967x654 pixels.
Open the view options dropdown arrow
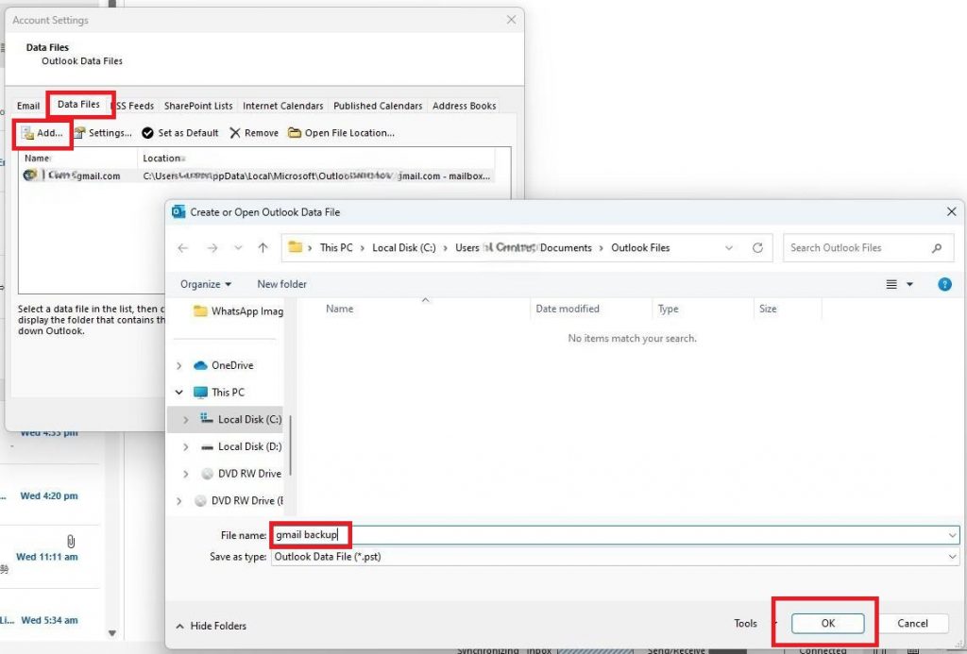pos(909,284)
